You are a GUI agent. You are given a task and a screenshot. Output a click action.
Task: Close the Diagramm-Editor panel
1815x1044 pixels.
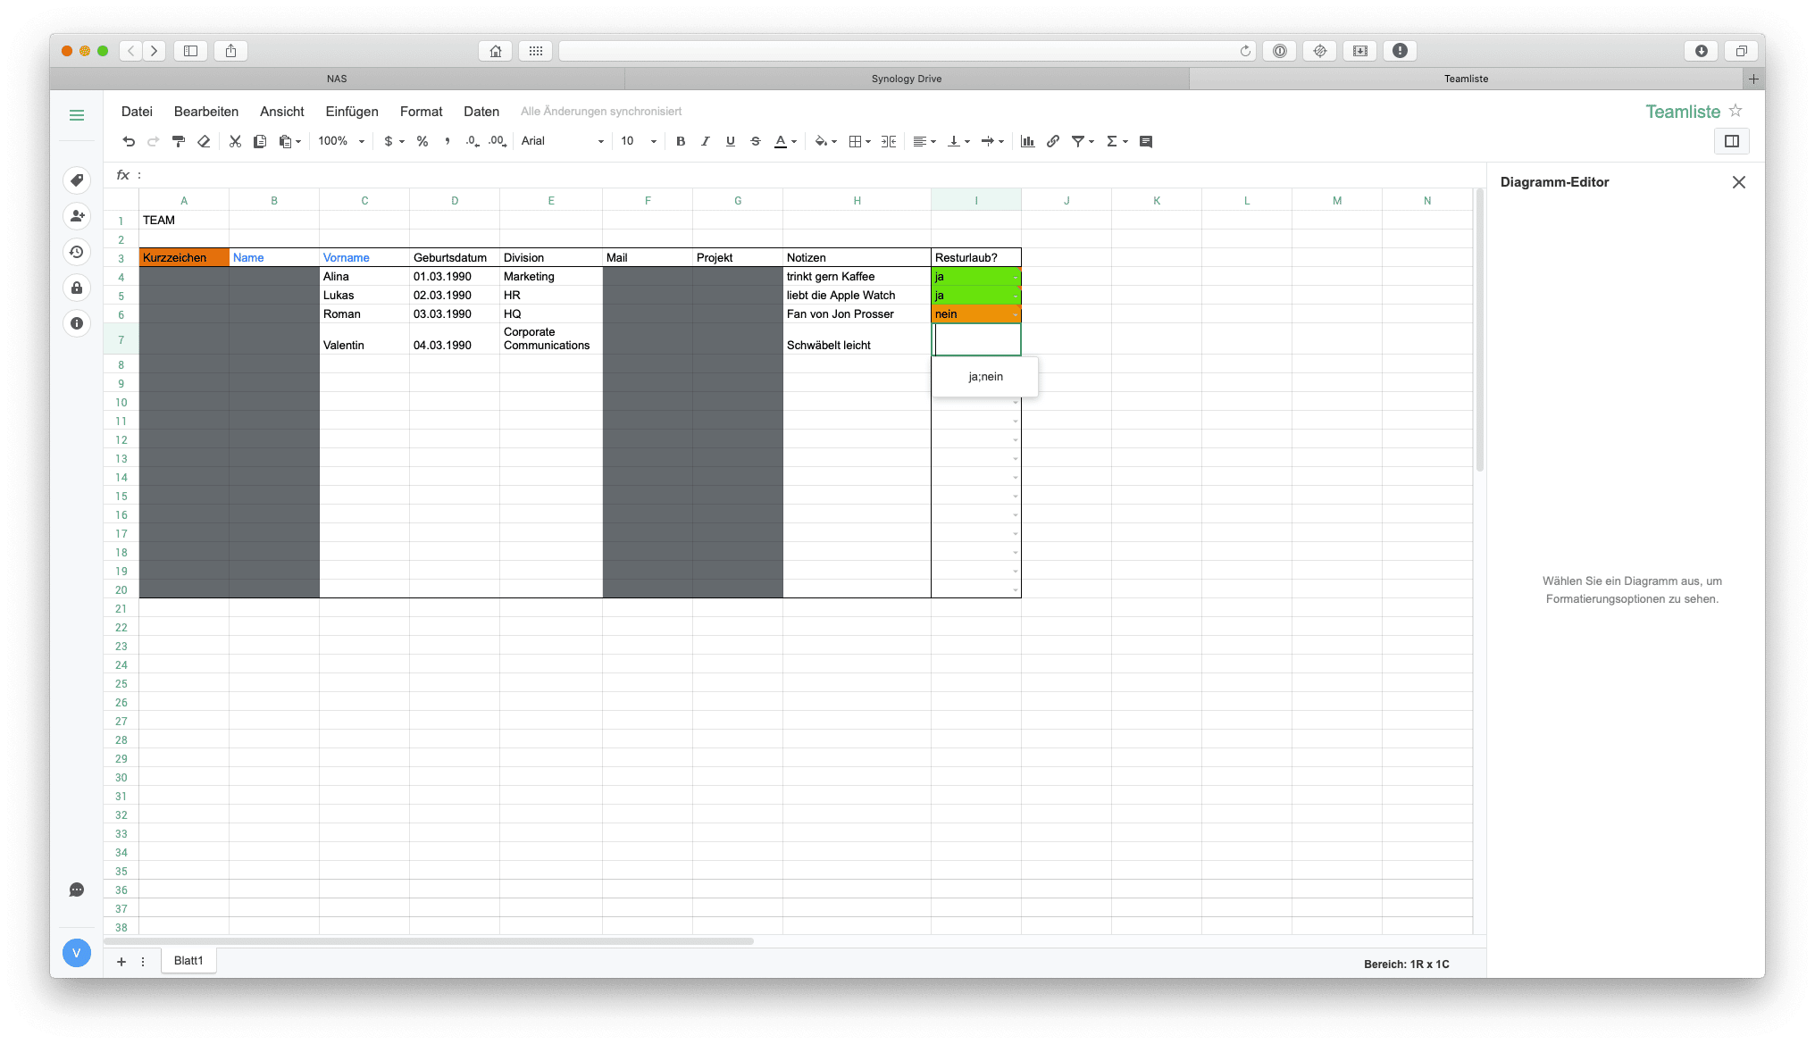tap(1739, 182)
